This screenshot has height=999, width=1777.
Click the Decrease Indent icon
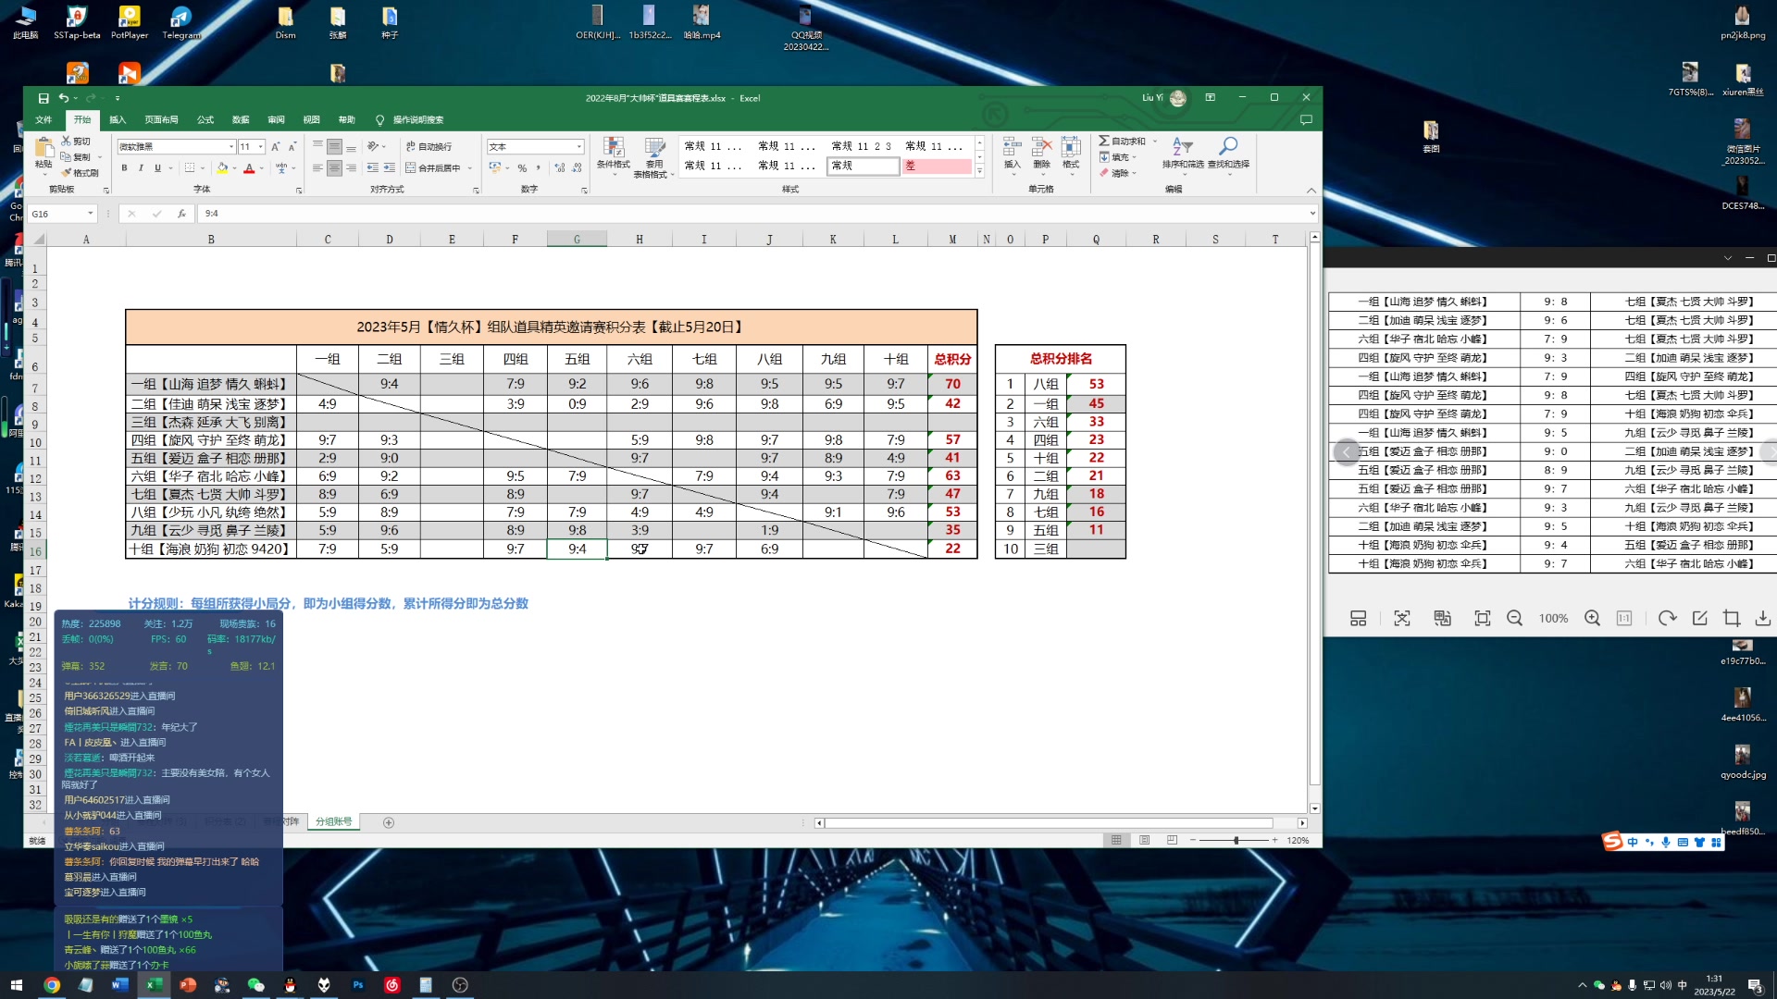click(372, 168)
